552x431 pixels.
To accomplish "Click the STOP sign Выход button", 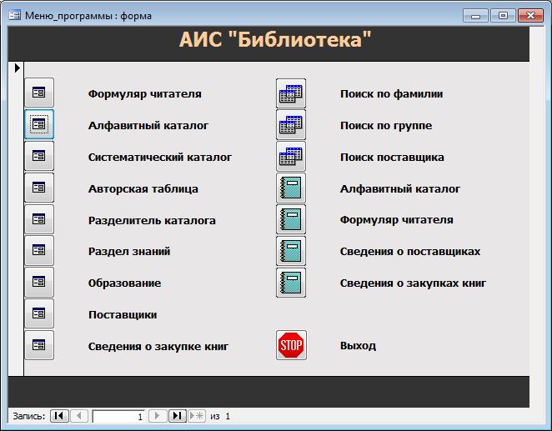I will (291, 345).
